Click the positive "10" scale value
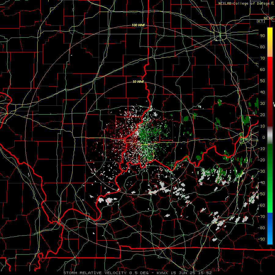 pyautogui.click(x=262, y=126)
